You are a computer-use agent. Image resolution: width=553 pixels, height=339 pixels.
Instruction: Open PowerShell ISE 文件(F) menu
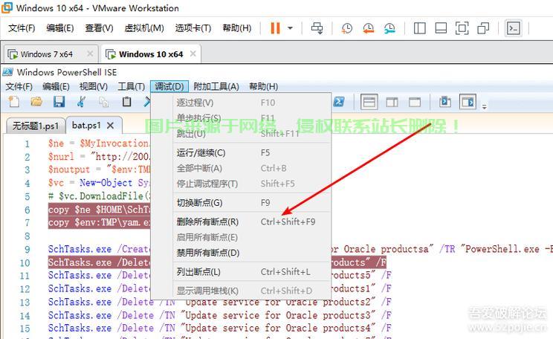pyautogui.click(x=19, y=86)
